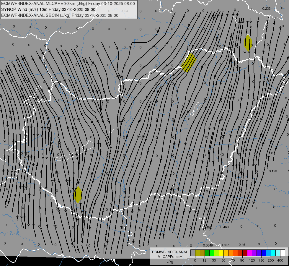This screenshot has height=266, width=289.
Task: Click the 0.463 value in the southeast
Action: tap(224, 227)
